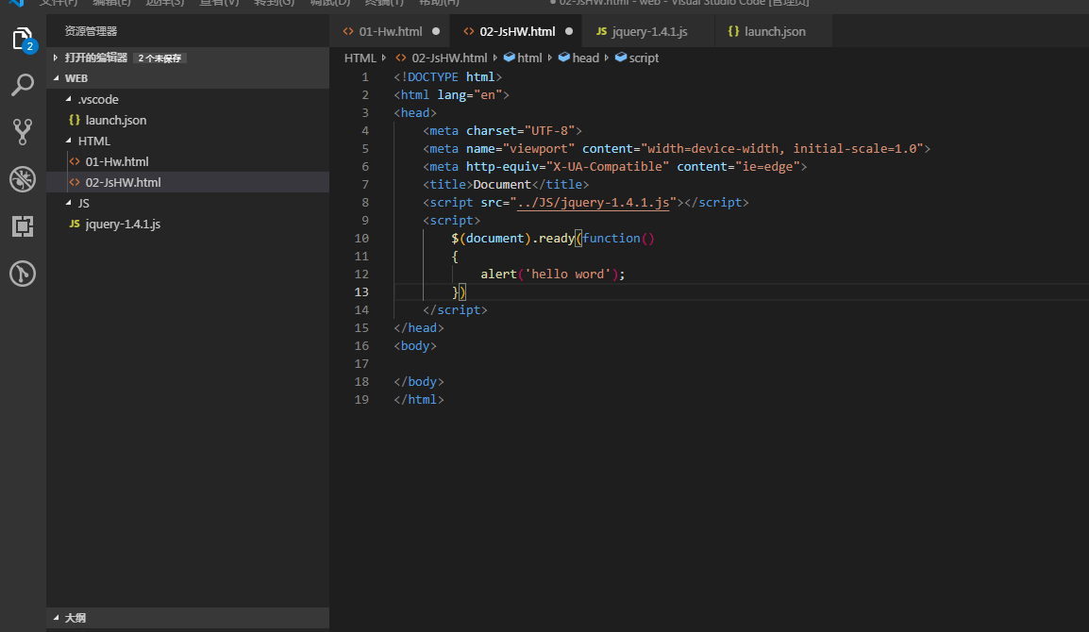Open the Source Control view icon
This screenshot has height=632, width=1089.
(23, 131)
